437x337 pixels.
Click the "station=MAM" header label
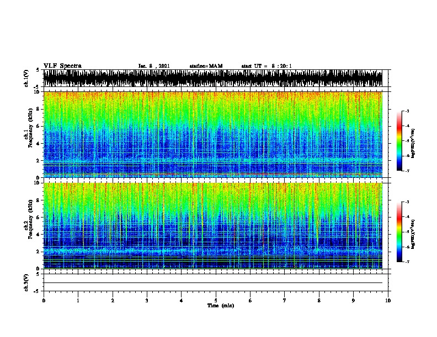(206, 66)
